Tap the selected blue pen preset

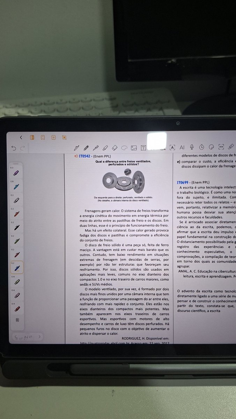(x=17, y=268)
